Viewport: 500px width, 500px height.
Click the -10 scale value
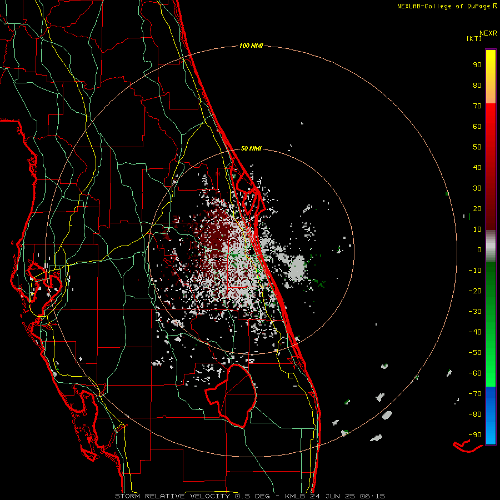(475, 271)
